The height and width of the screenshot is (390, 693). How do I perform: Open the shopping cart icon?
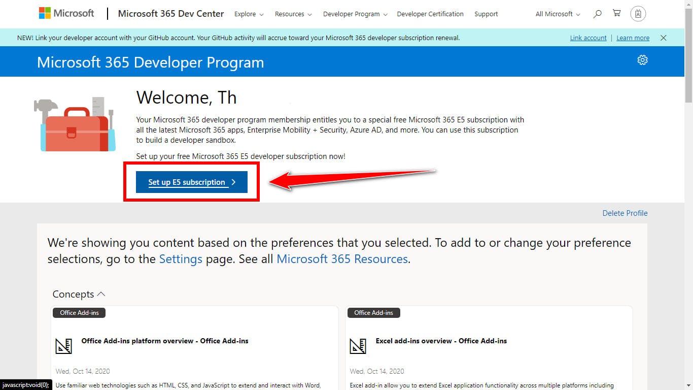click(x=617, y=13)
